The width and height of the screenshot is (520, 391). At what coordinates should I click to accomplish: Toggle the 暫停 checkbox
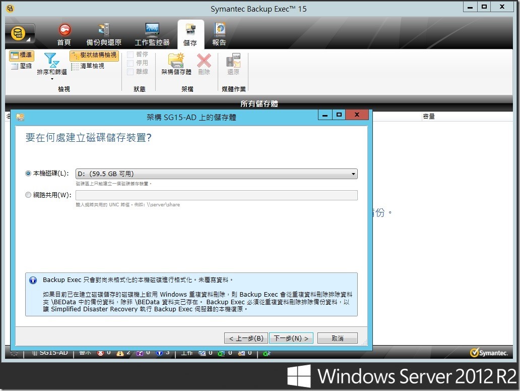point(131,54)
